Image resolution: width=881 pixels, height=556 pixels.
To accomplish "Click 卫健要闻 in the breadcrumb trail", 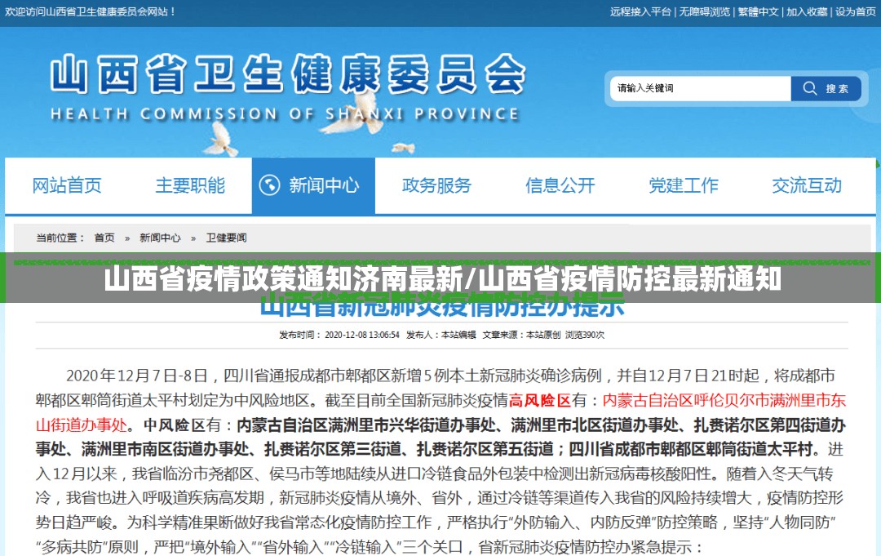I will tap(226, 238).
